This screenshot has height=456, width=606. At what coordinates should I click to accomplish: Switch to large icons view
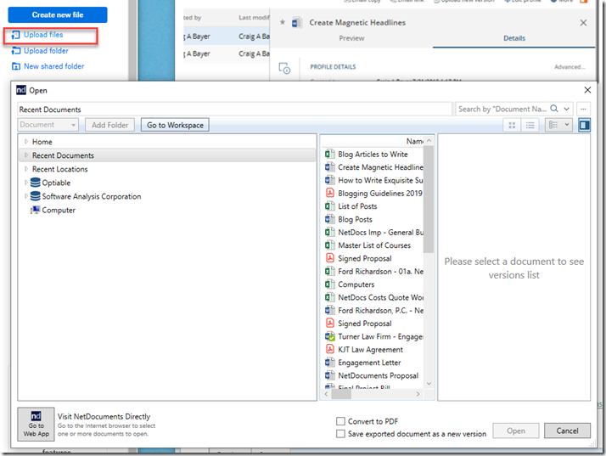pyautogui.click(x=512, y=125)
